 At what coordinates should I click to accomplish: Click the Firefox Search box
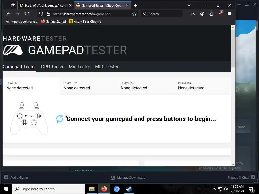[x=162, y=14]
